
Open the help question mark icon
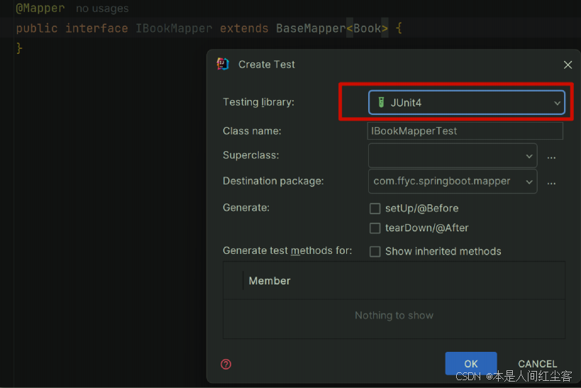pyautogui.click(x=226, y=365)
